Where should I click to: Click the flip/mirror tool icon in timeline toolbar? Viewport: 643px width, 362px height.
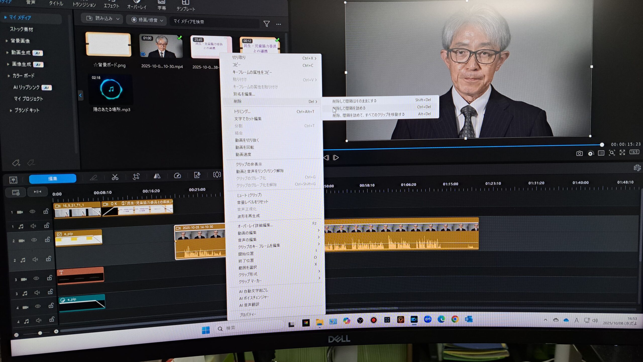pos(157,176)
